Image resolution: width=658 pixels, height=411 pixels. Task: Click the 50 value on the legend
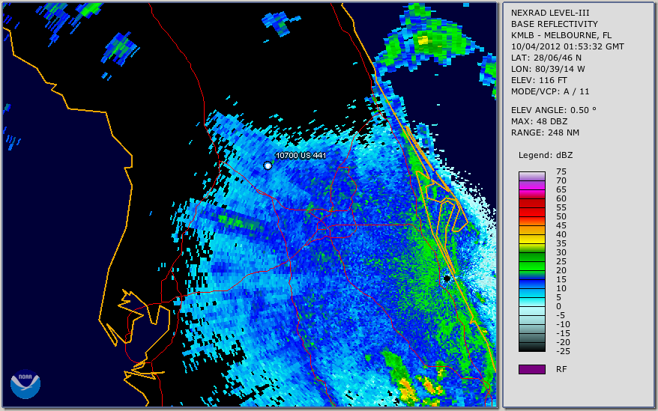coord(561,216)
